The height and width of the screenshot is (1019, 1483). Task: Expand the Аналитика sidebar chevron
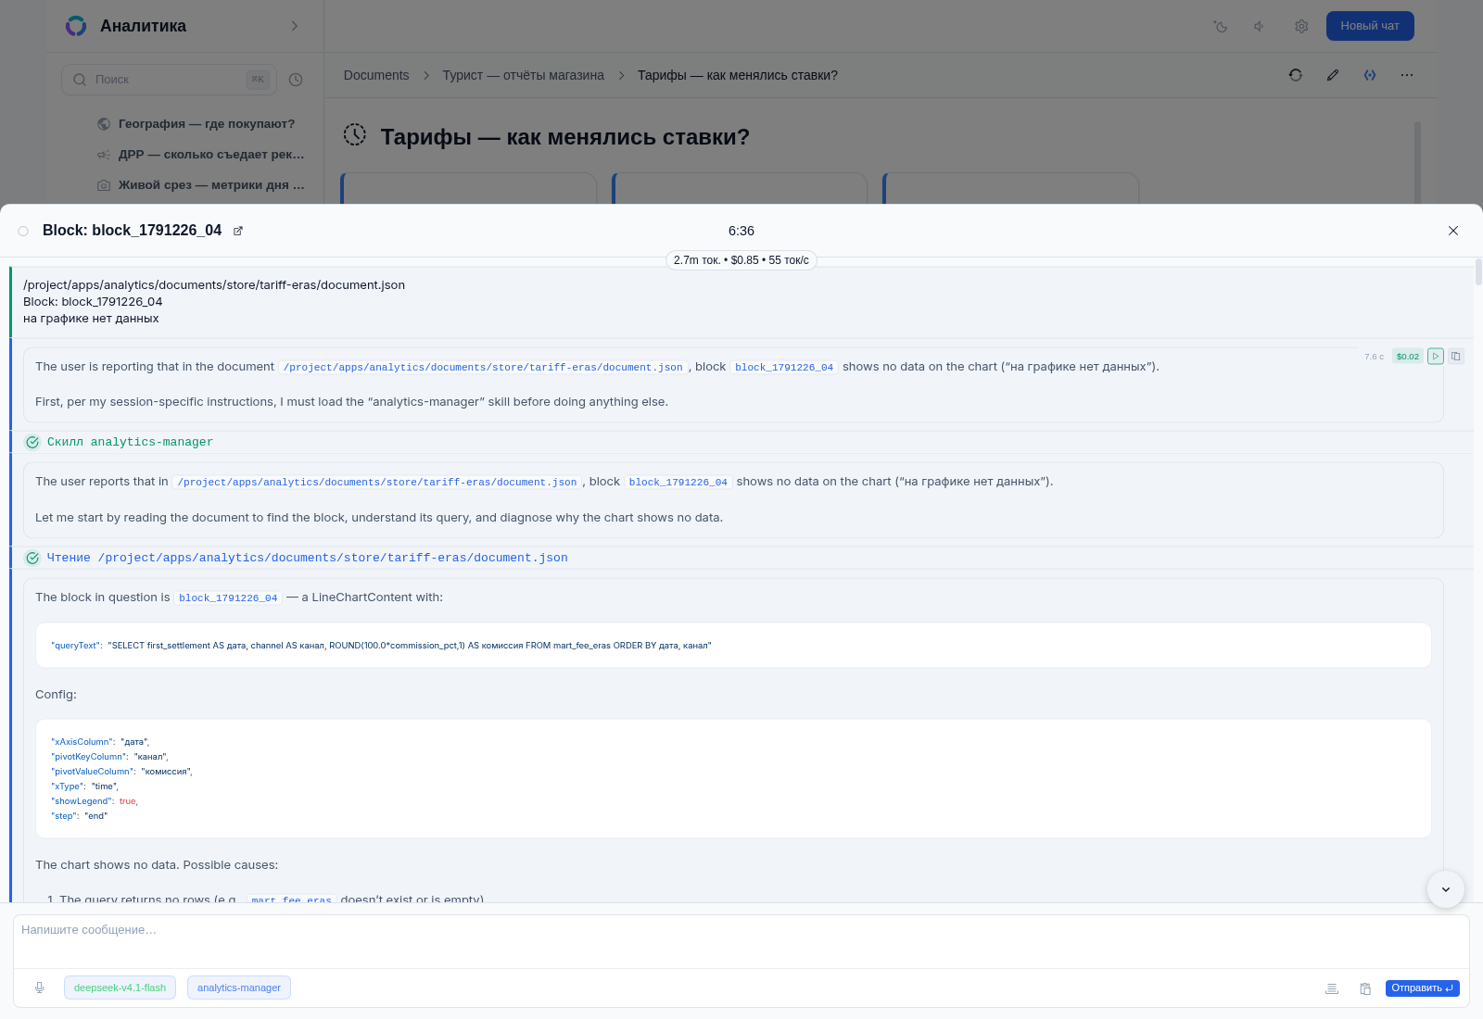(x=295, y=26)
